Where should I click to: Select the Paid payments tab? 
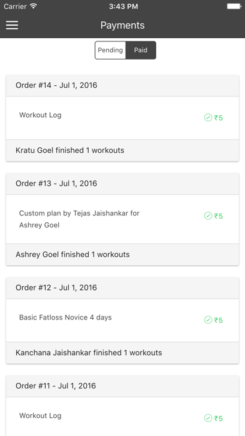[141, 50]
